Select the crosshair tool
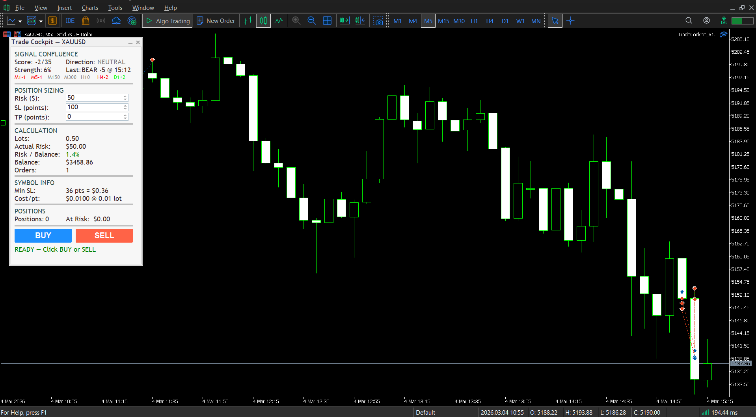Screen dimensions: 756x417 [x=570, y=21]
